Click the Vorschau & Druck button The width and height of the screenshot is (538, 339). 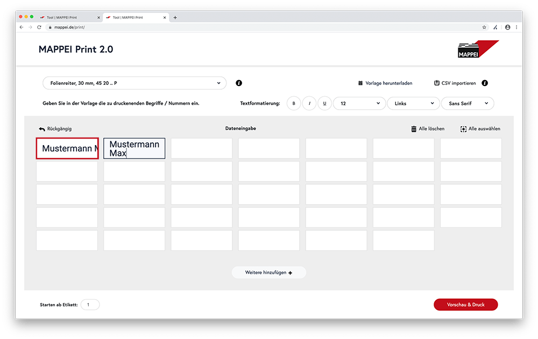(465, 305)
